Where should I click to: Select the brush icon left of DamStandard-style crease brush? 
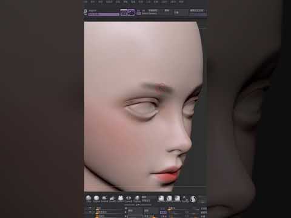[x=121, y=198]
